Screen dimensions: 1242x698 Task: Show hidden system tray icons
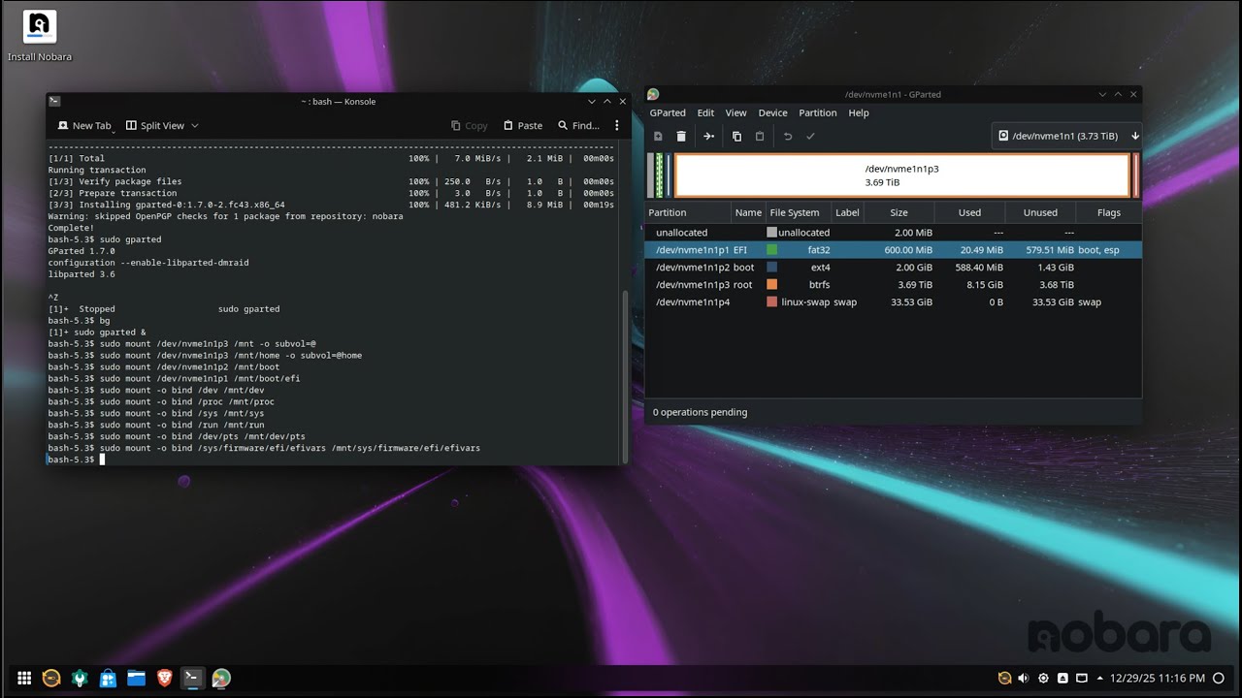1101,679
